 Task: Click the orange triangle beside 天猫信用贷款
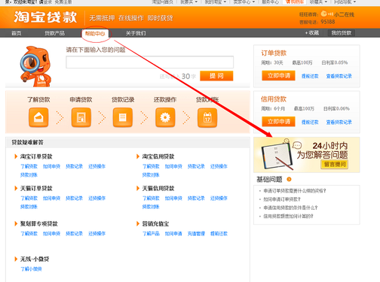pos(138,188)
